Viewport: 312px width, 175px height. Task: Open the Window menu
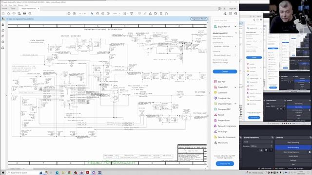20,5
